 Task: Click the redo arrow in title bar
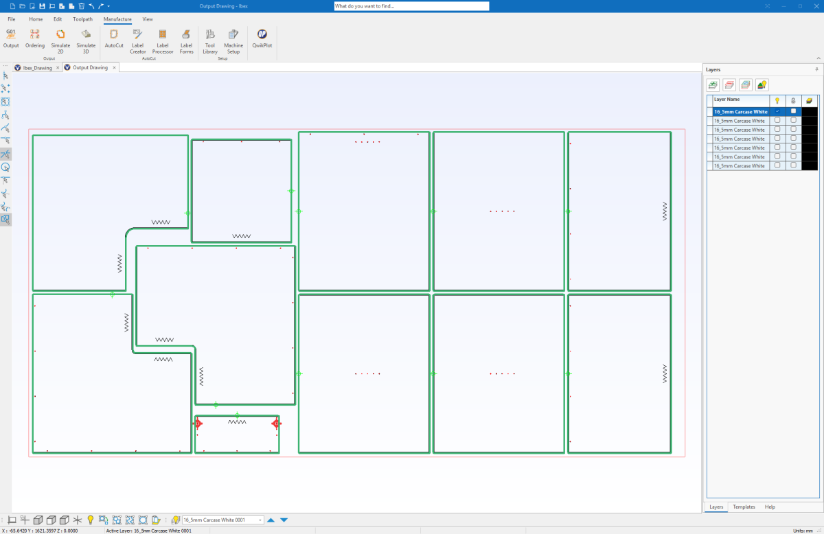click(100, 5)
